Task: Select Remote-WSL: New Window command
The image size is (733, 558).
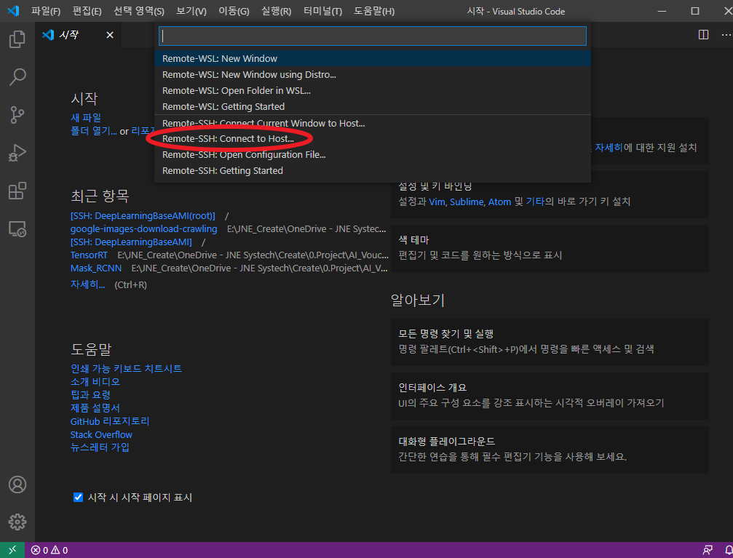Action: (x=373, y=58)
